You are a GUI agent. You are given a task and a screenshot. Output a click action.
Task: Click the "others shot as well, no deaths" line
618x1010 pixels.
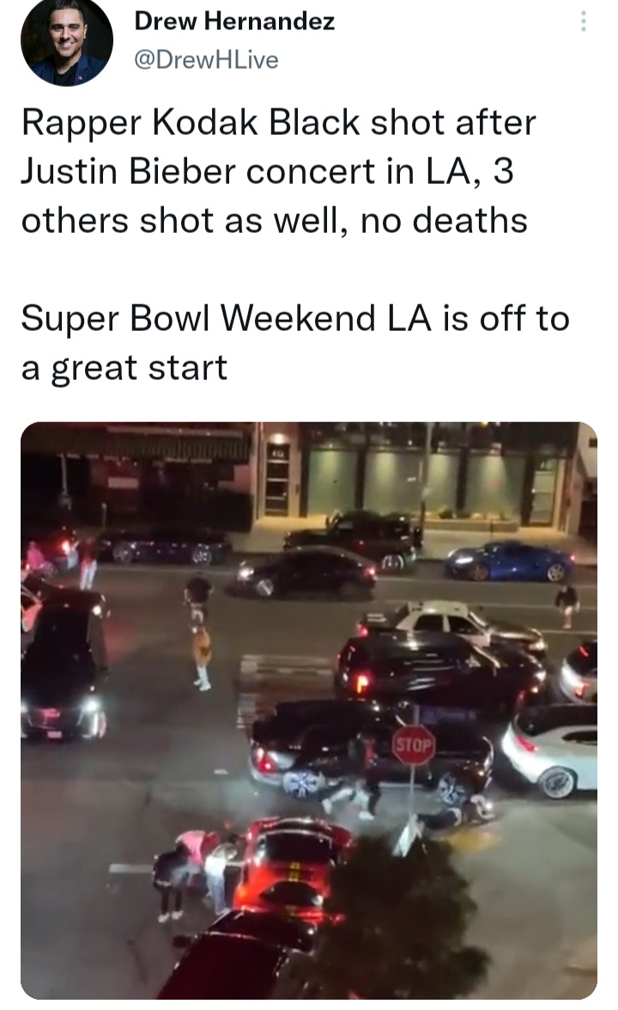point(275,220)
